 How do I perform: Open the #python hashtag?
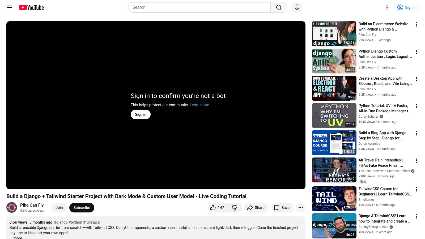(75, 222)
